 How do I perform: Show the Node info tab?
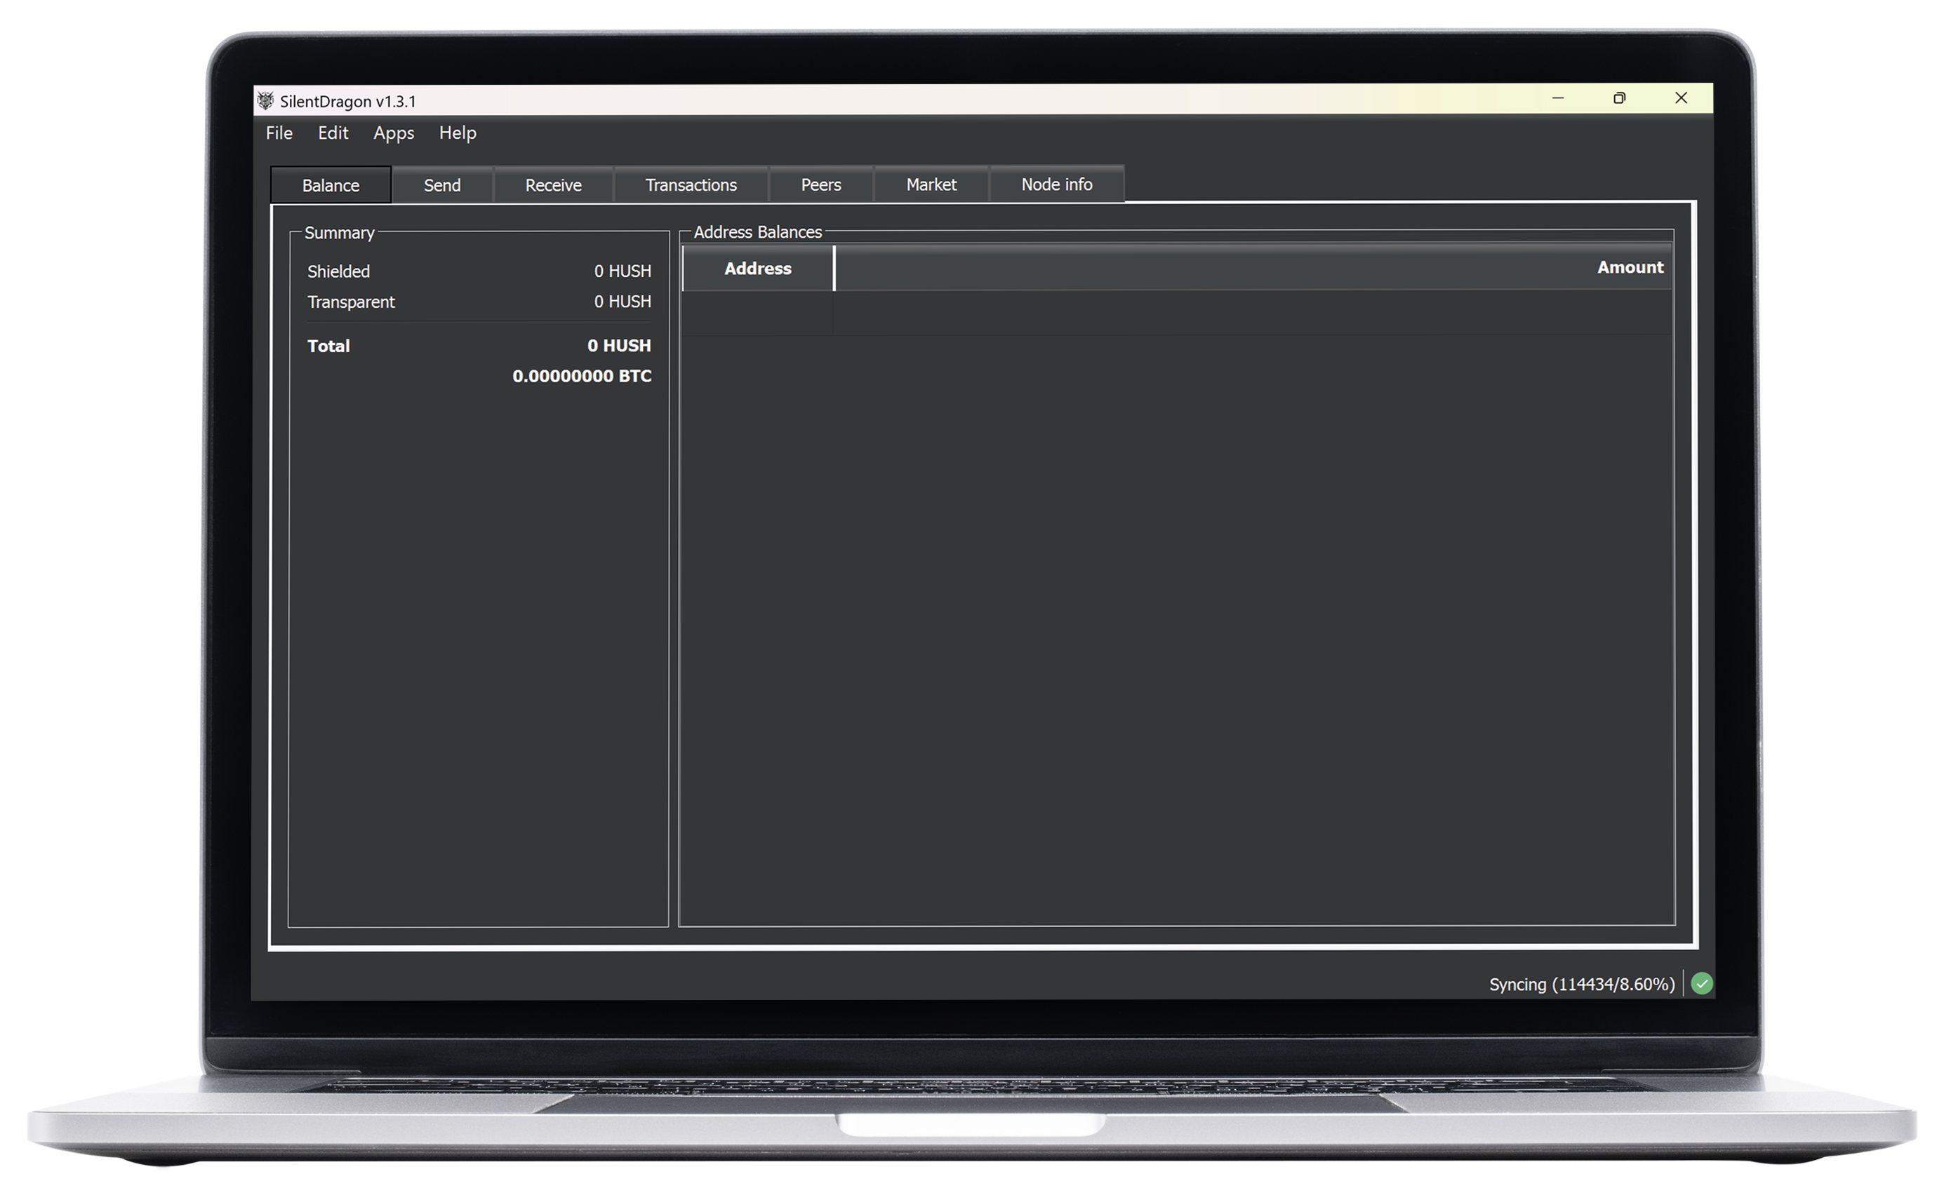[1056, 185]
